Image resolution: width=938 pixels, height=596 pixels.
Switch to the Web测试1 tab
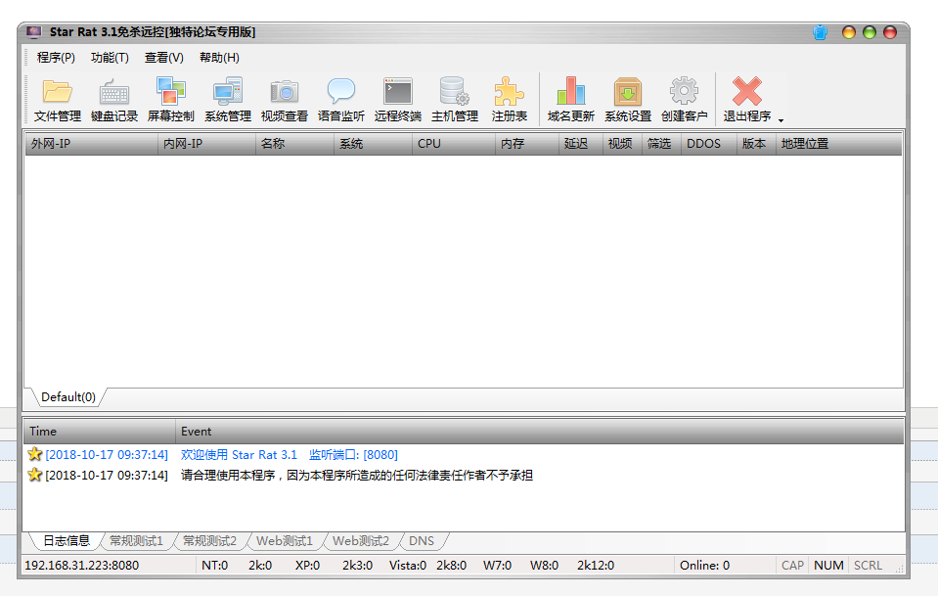click(285, 541)
